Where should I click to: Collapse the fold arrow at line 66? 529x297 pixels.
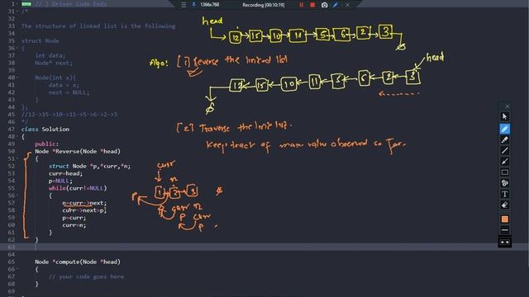17,269
